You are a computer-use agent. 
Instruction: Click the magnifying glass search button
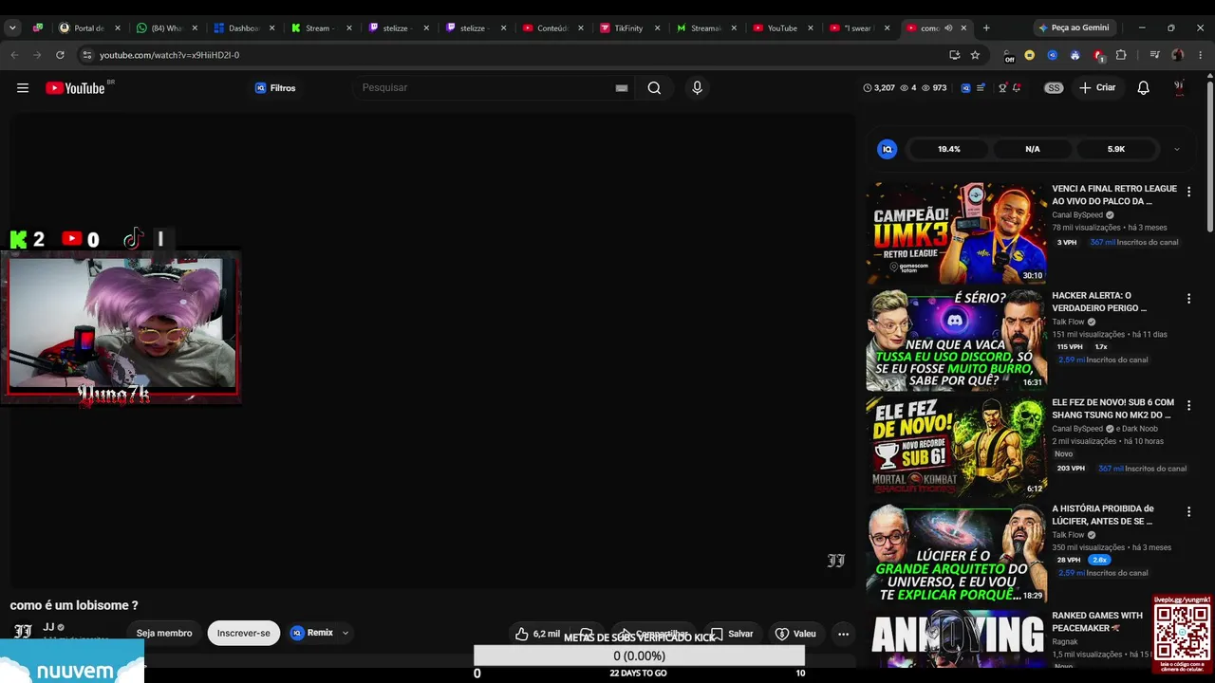click(x=654, y=88)
